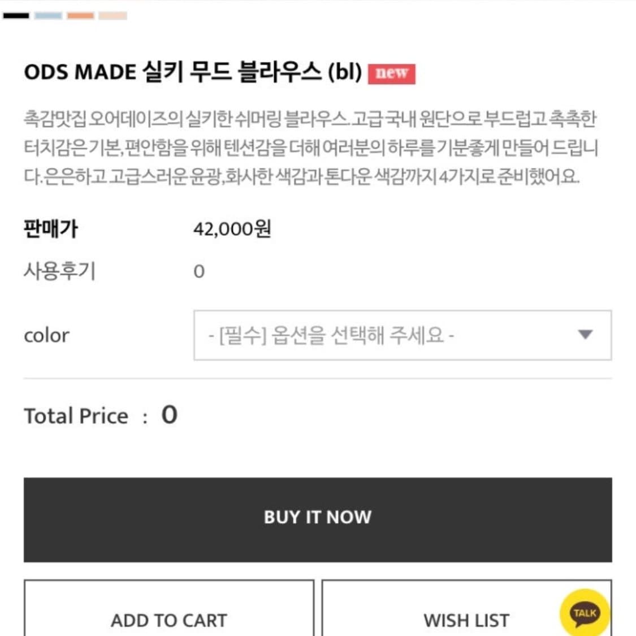Choose the light blue color swatch

[x=48, y=16]
